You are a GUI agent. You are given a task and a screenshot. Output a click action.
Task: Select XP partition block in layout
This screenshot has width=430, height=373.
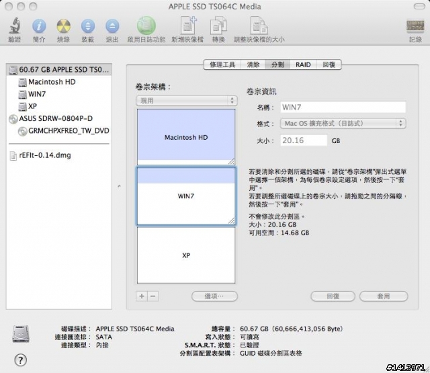click(x=186, y=255)
